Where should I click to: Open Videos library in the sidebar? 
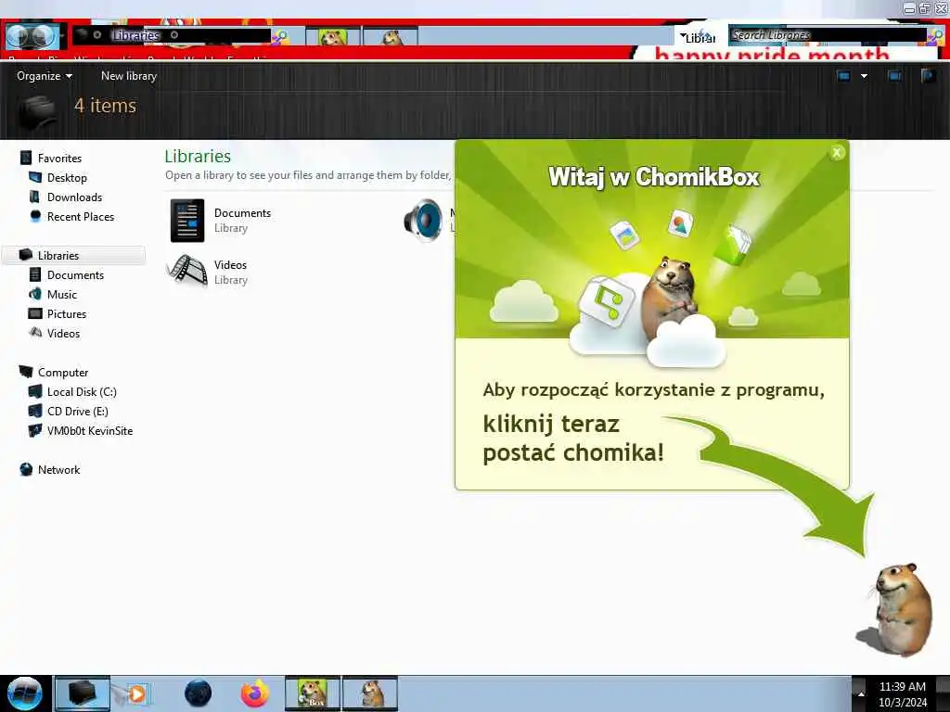(x=64, y=333)
